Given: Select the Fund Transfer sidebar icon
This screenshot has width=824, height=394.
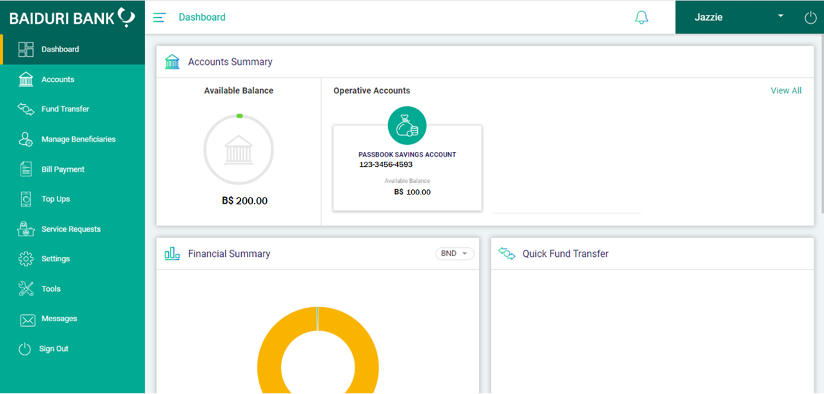Looking at the screenshot, I should pyautogui.click(x=26, y=109).
